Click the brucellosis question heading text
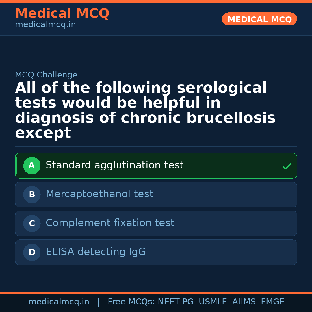Image resolution: width=312 pixels, height=312 pixels. click(x=144, y=111)
